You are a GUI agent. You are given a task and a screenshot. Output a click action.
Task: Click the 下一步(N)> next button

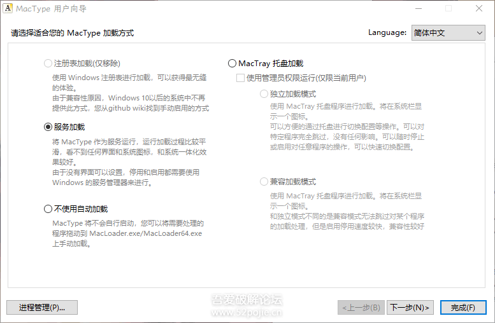tap(410, 308)
